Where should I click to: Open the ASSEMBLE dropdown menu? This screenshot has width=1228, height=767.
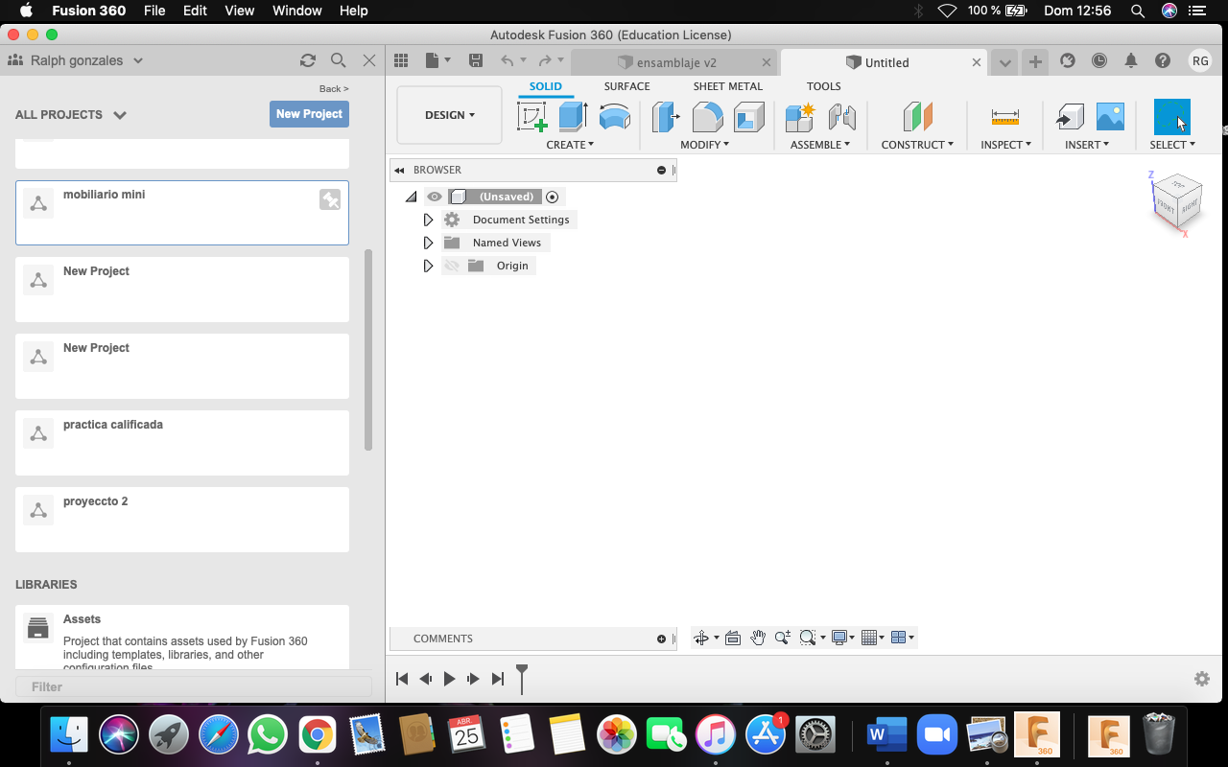[820, 145]
